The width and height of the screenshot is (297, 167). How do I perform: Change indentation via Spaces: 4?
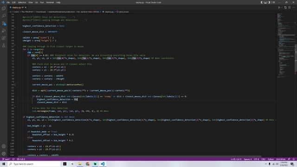point(248,159)
